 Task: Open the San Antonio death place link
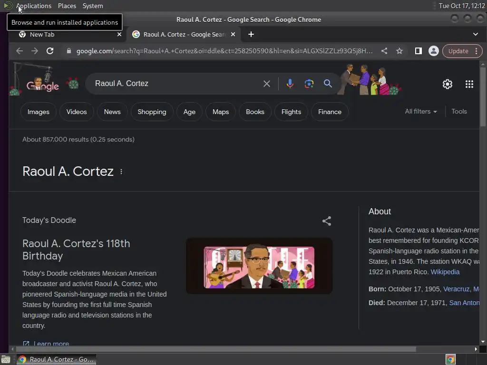[x=464, y=303]
